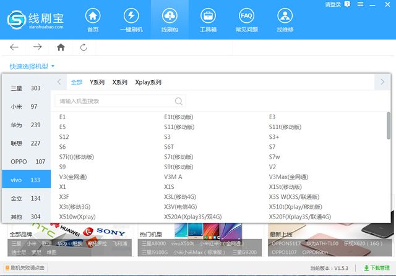Select vivo brand in sidebar
396x276 pixels.
point(26,180)
